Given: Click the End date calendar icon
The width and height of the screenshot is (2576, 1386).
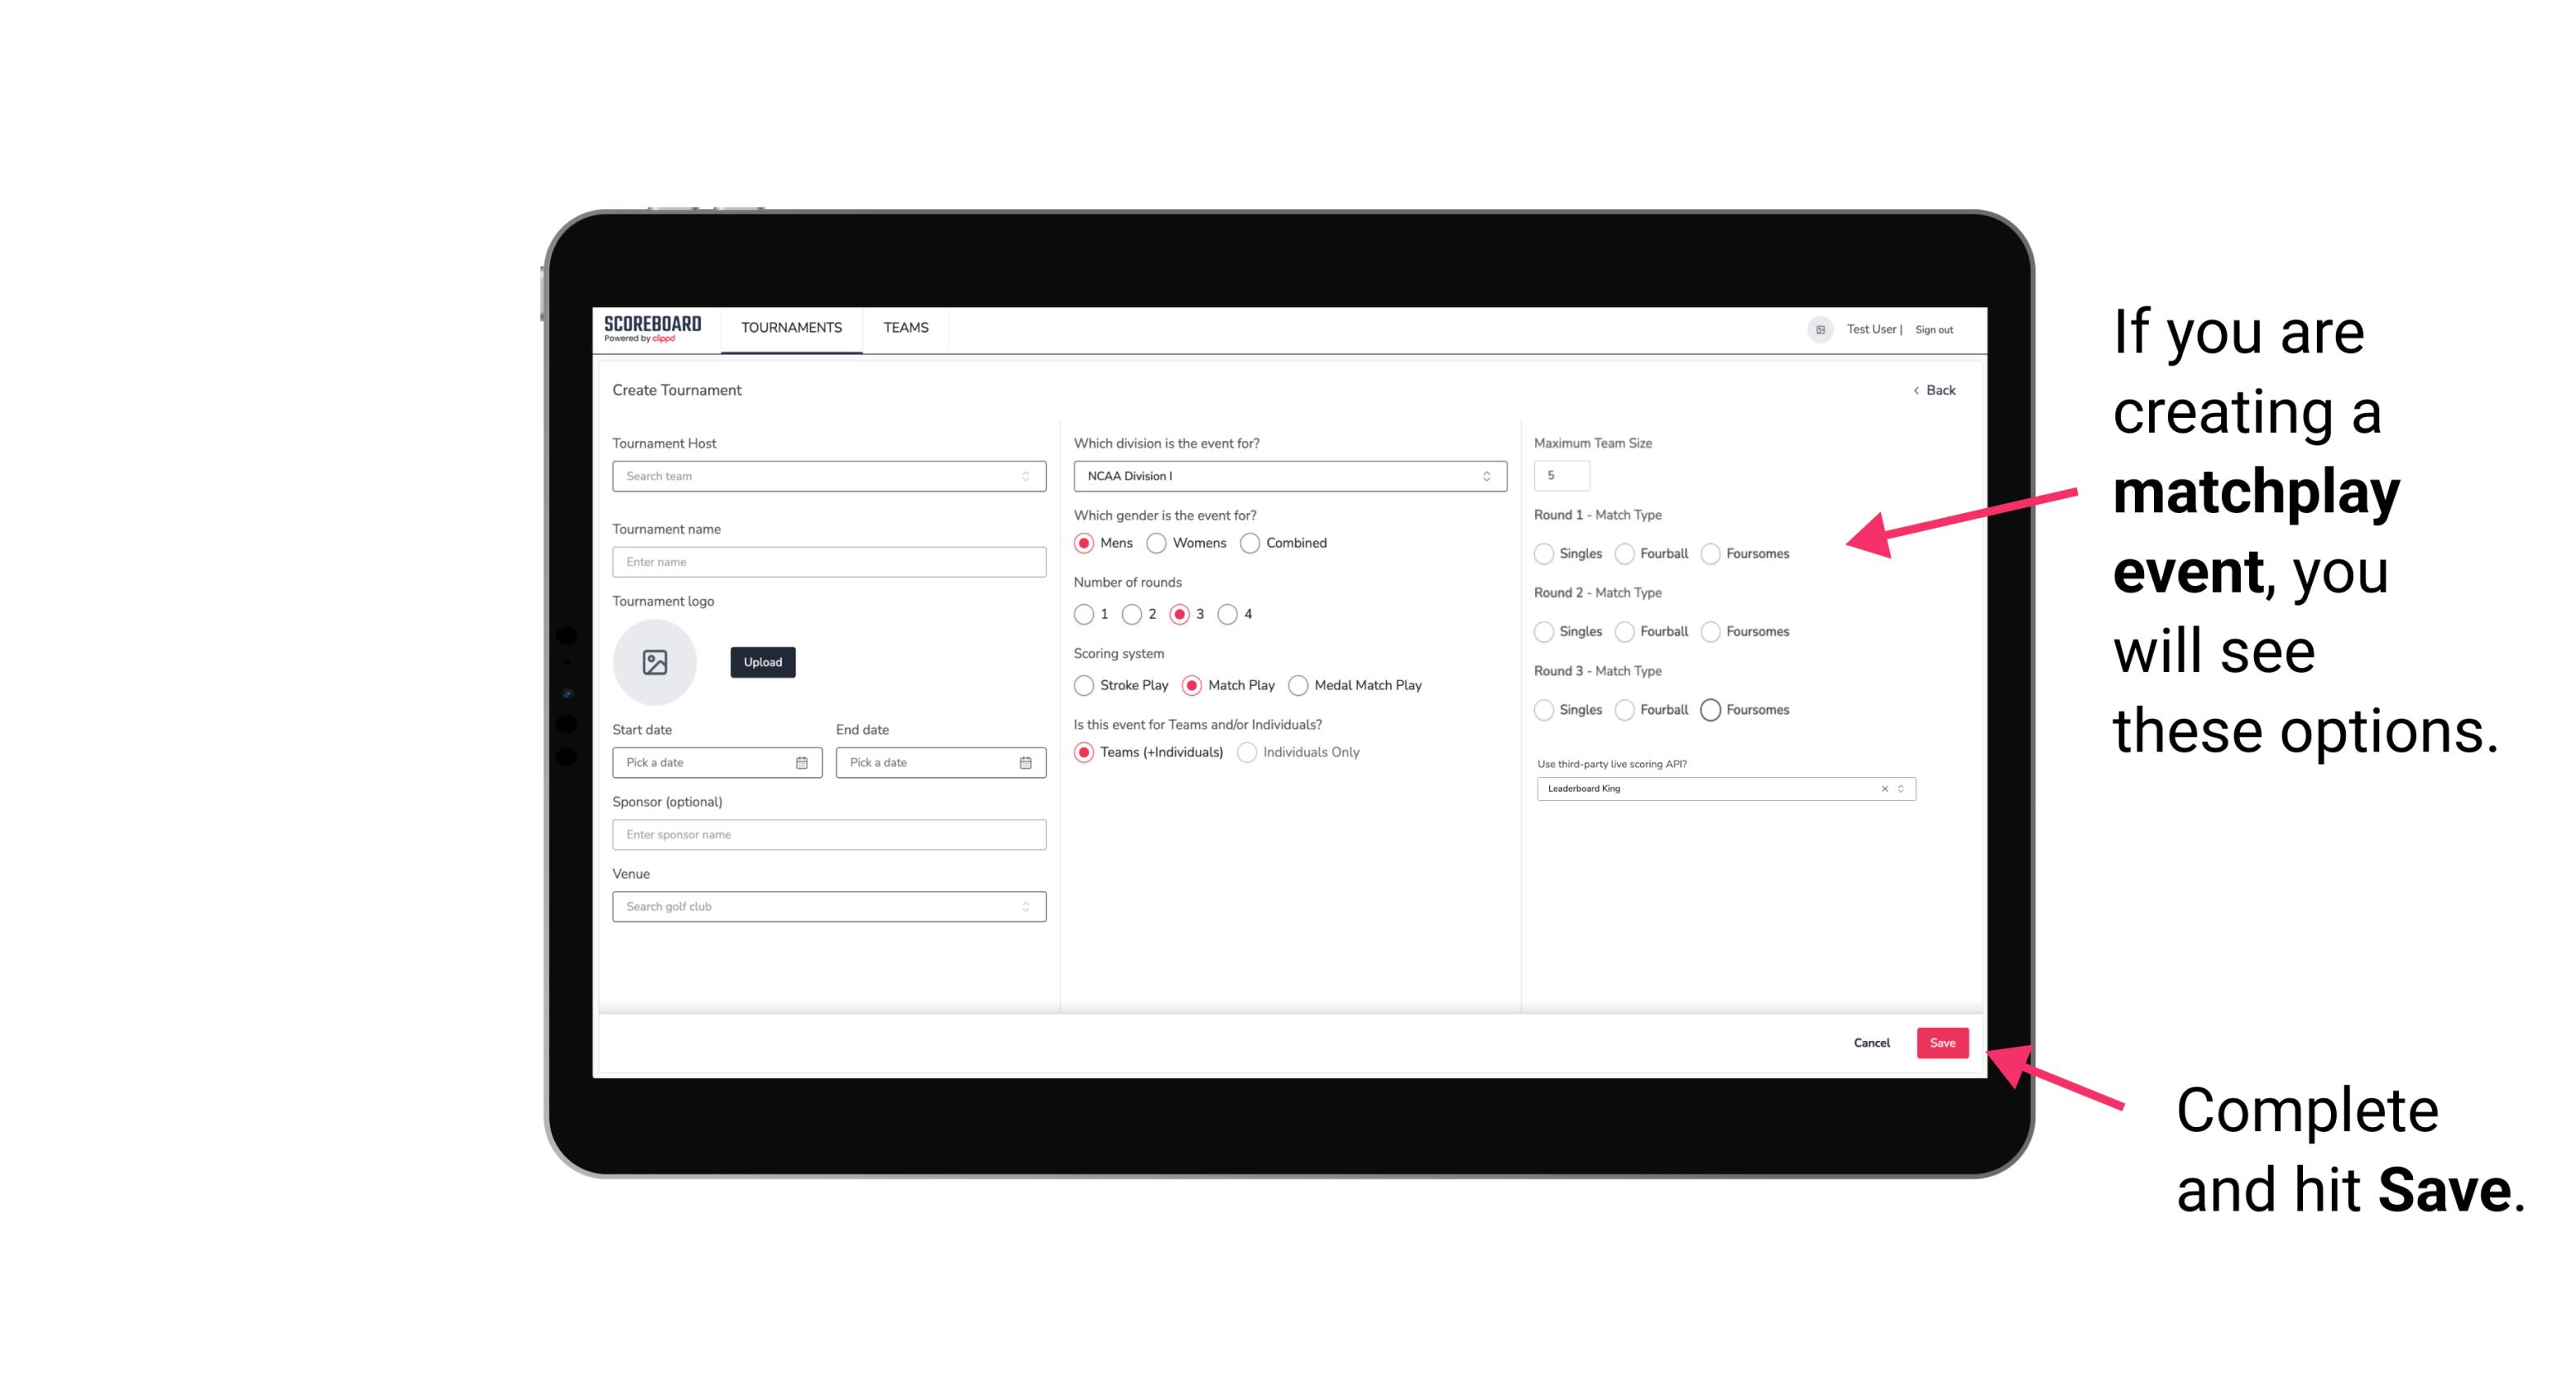Looking at the screenshot, I should click(x=1024, y=761).
